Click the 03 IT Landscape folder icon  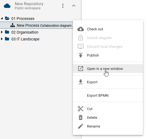point(7,39)
